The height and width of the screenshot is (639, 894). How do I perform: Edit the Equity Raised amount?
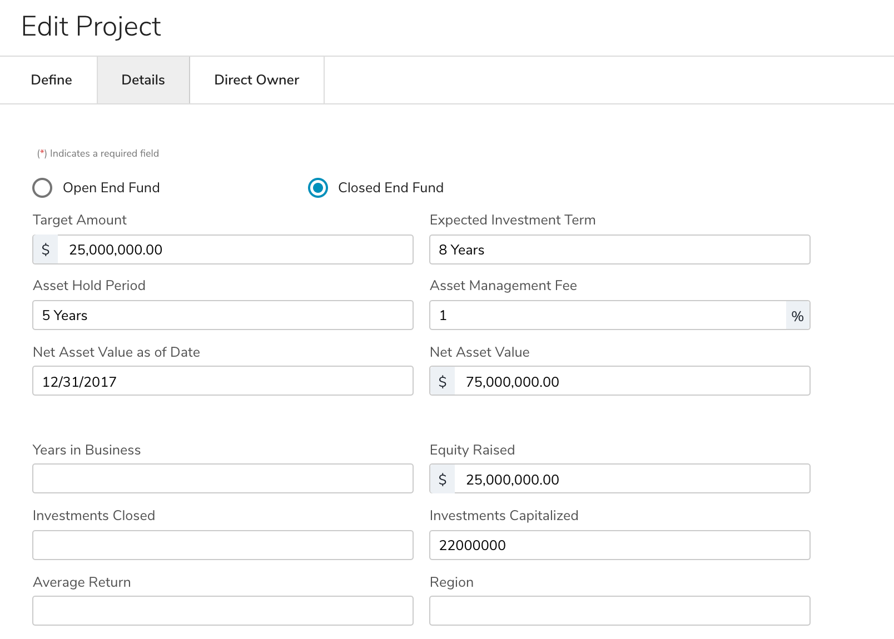pyautogui.click(x=632, y=479)
